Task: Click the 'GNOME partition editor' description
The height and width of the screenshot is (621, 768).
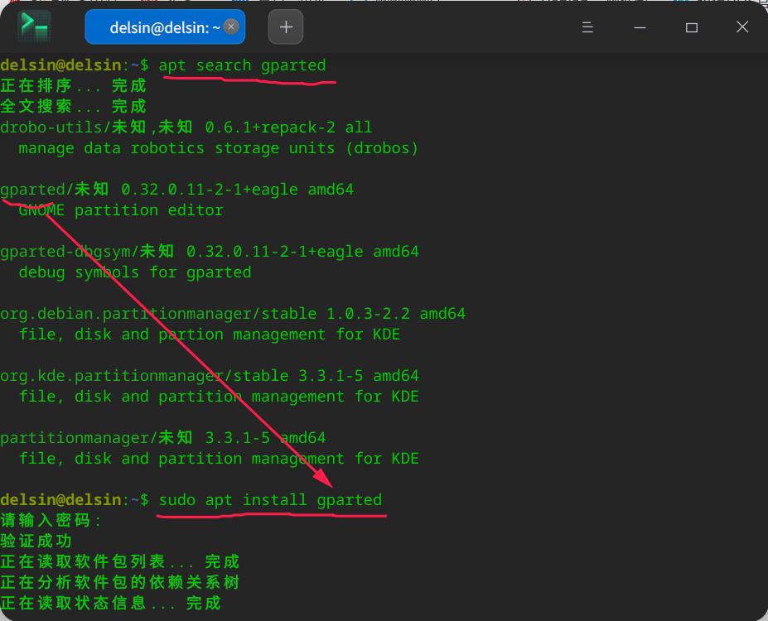Action: (x=121, y=210)
